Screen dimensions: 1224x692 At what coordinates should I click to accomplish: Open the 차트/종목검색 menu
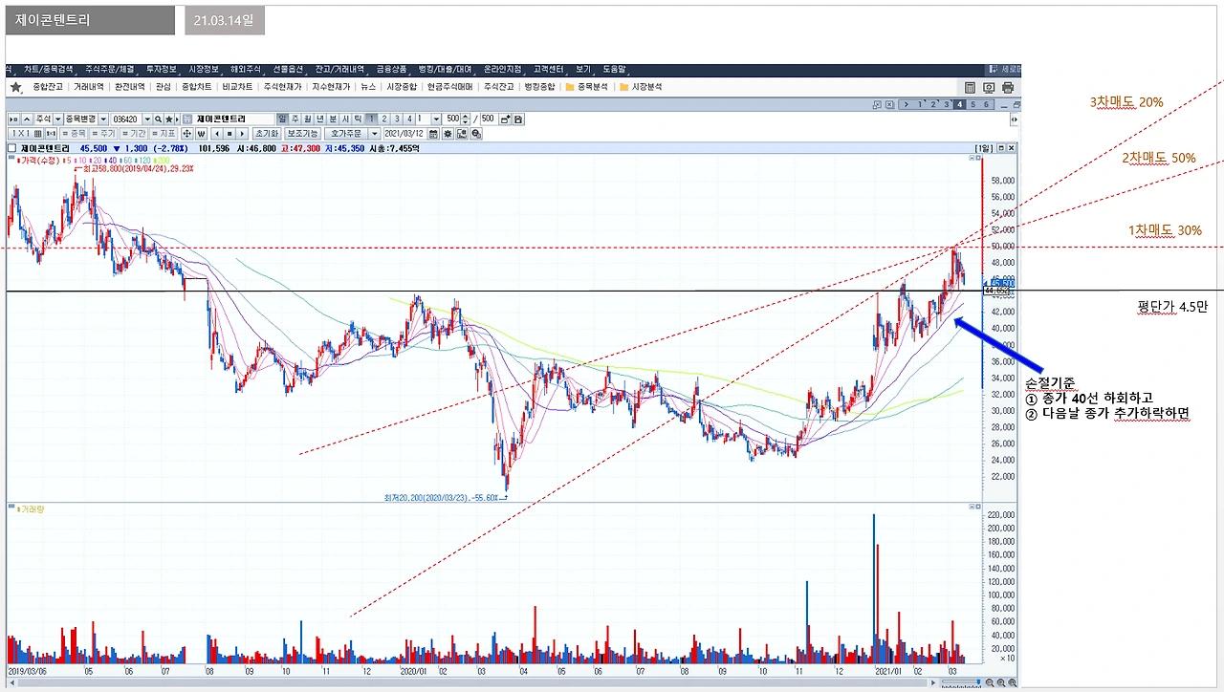tap(47, 70)
